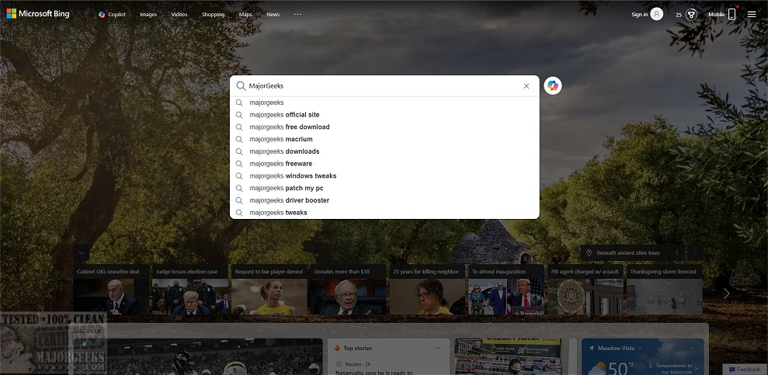Viewport: 768px width, 375px height.
Task: Clear the search box with X icon
Action: 526,86
